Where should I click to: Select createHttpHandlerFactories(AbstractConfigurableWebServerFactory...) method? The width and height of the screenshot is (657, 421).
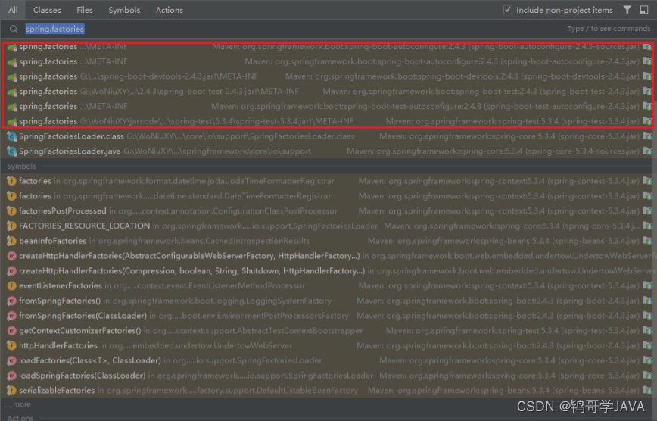point(328,256)
